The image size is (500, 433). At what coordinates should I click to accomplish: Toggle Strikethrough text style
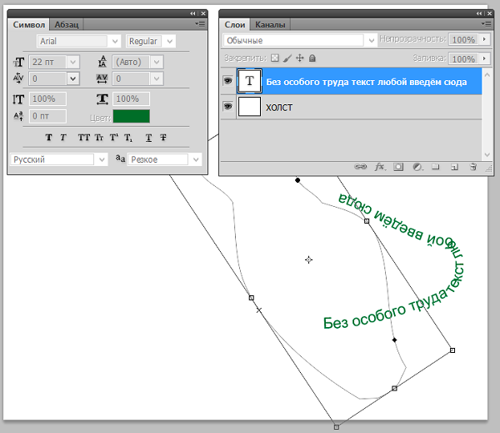(163, 138)
